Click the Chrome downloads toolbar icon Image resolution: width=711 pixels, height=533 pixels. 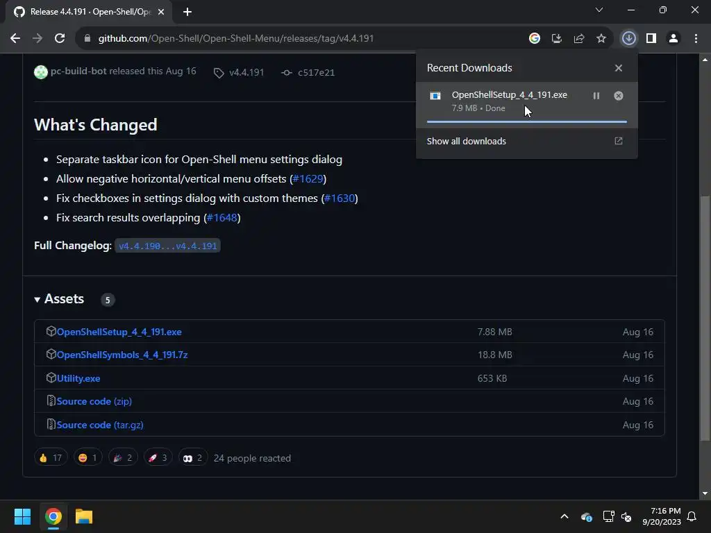628,39
